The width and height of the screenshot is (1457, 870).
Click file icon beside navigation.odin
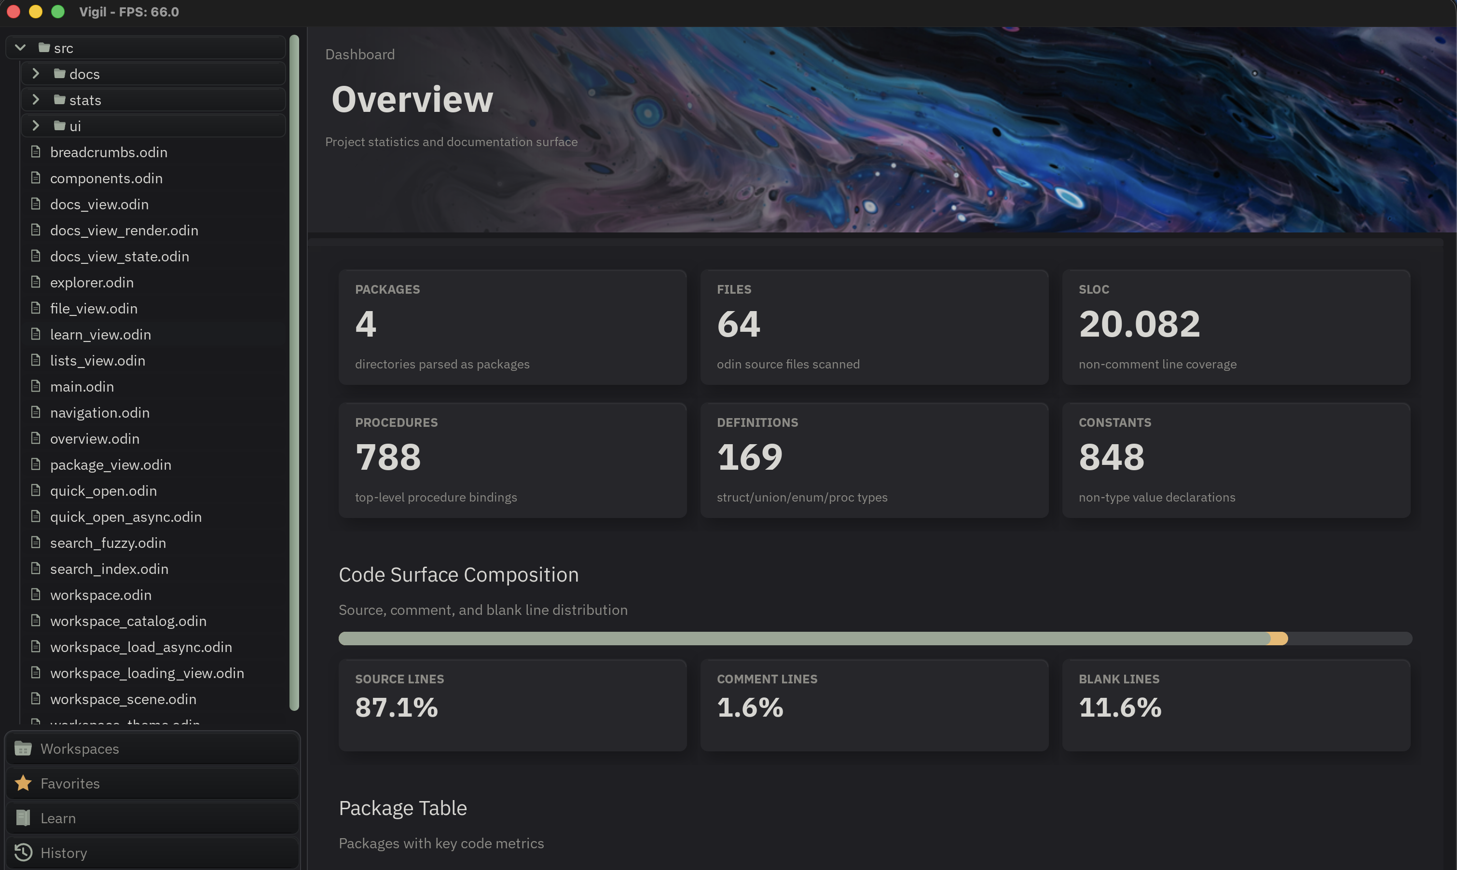(36, 412)
